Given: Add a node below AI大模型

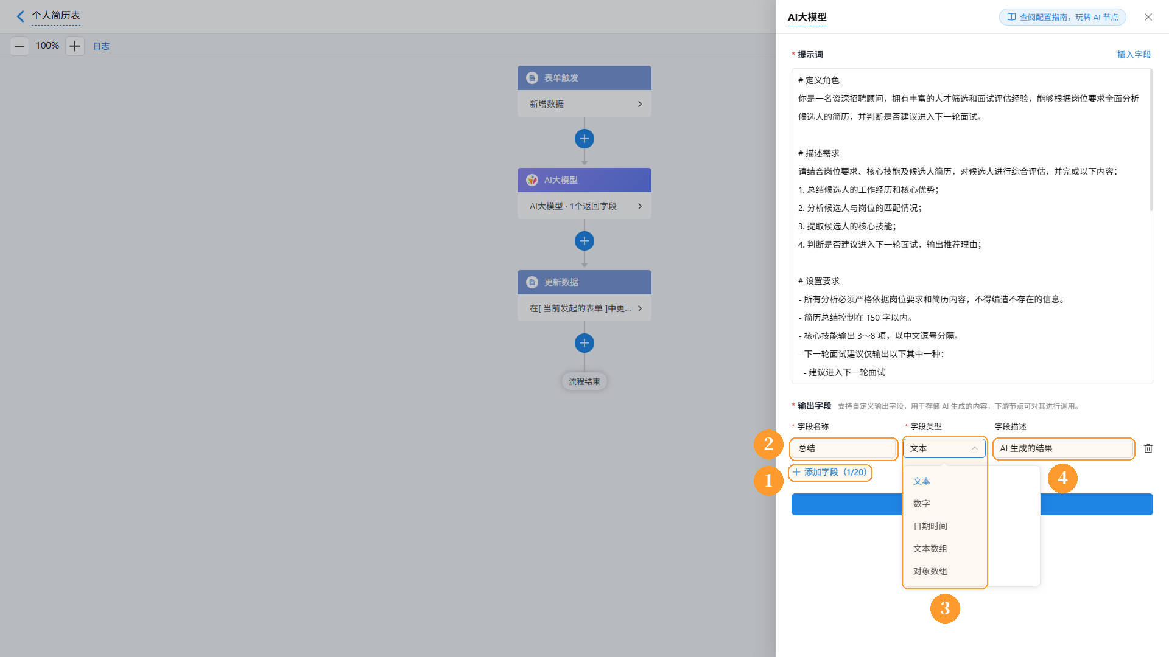Looking at the screenshot, I should coord(584,241).
